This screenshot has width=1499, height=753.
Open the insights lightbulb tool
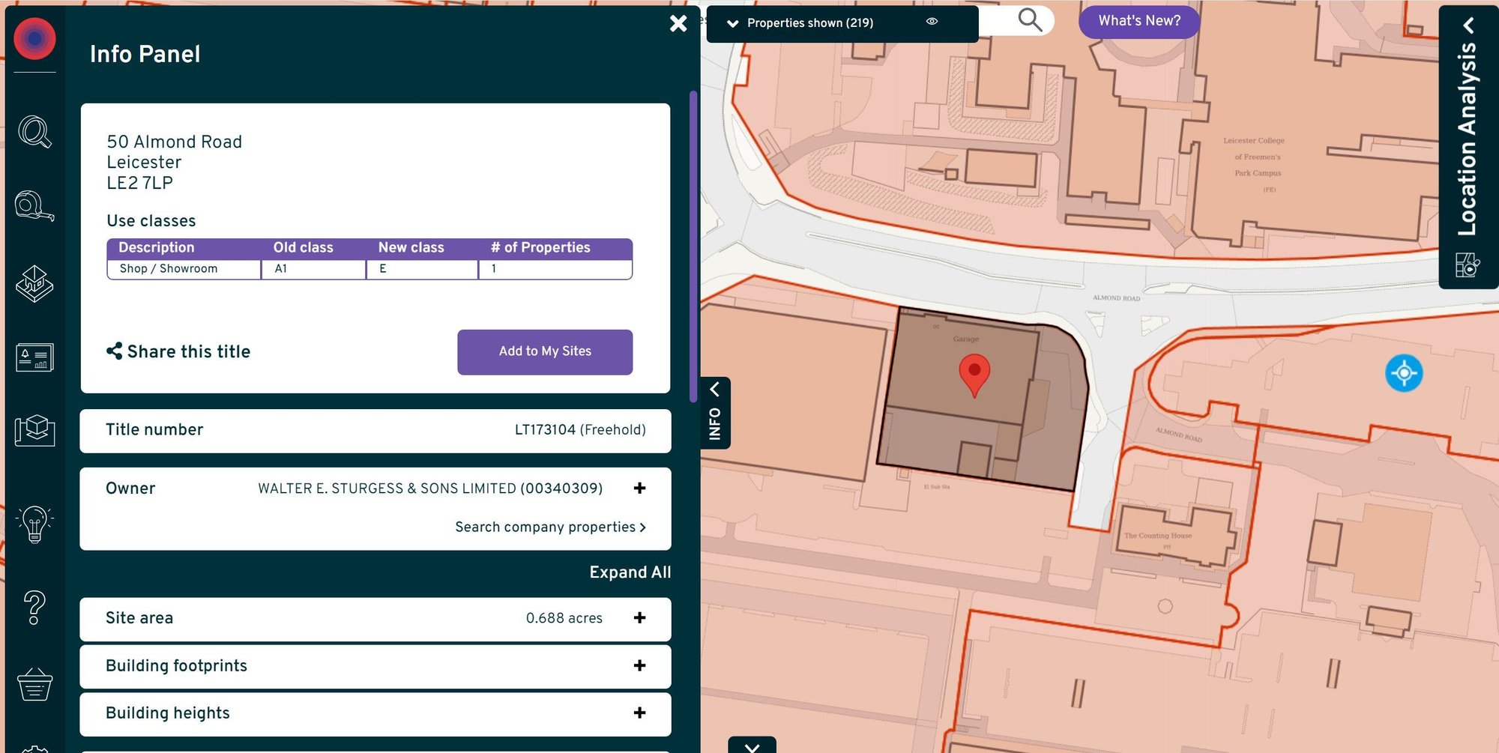[34, 524]
